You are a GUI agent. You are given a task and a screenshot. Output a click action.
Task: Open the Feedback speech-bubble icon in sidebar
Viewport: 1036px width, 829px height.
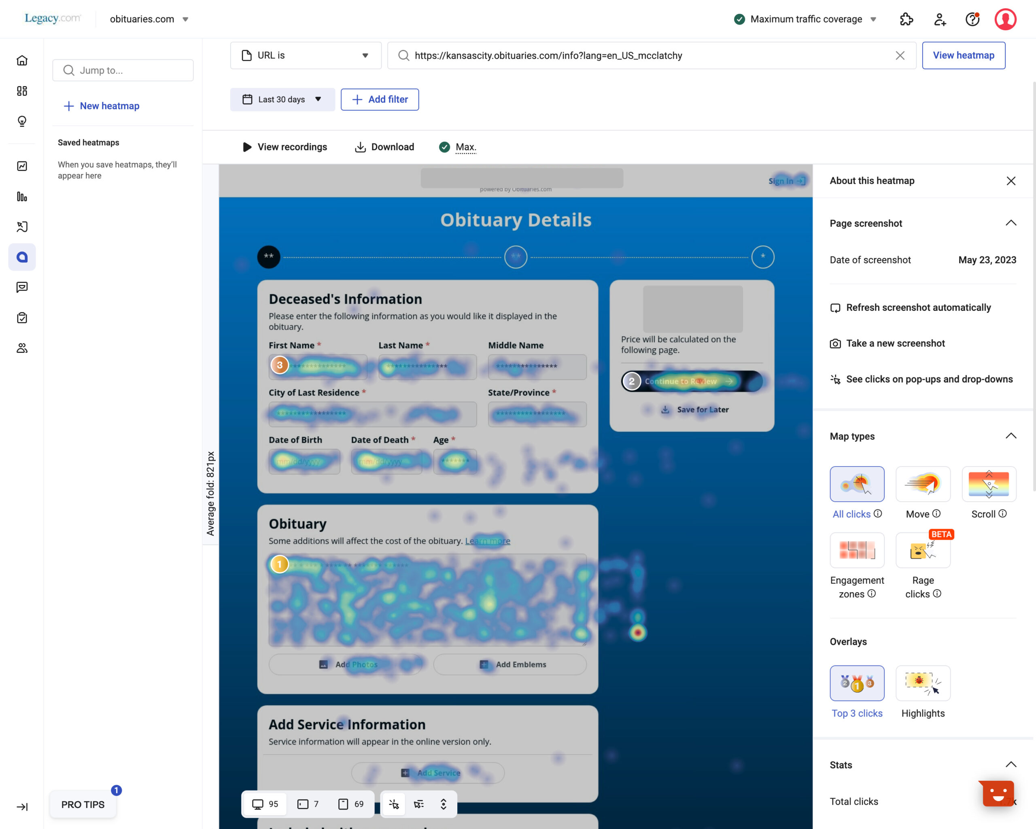[22, 287]
